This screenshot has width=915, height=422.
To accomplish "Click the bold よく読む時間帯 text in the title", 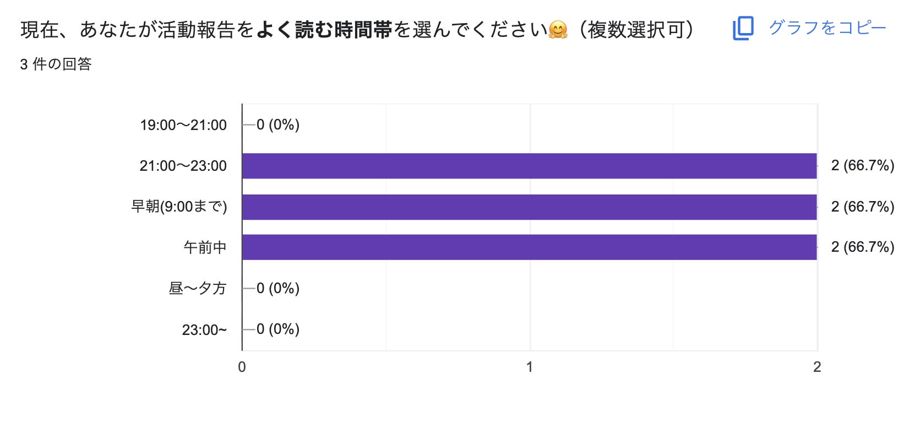I will click(324, 30).
